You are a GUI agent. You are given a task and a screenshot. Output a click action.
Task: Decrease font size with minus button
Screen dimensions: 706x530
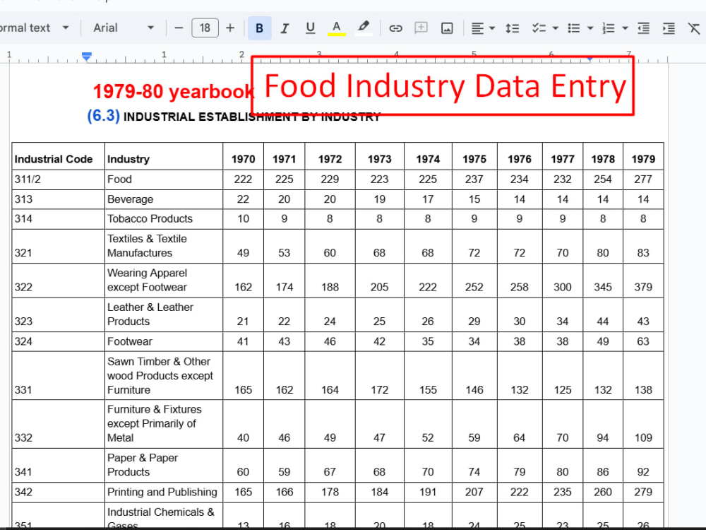(179, 28)
